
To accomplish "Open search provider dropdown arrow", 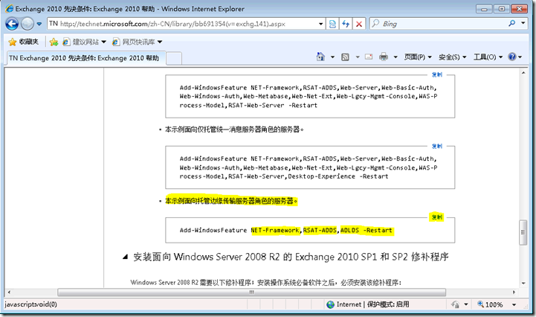I will coord(523,23).
